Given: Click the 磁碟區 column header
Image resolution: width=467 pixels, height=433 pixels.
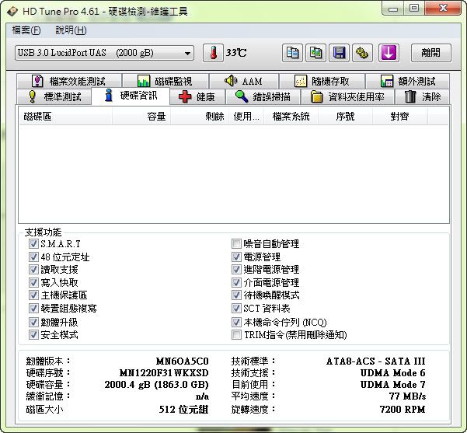Looking at the screenshot, I should (65, 117).
